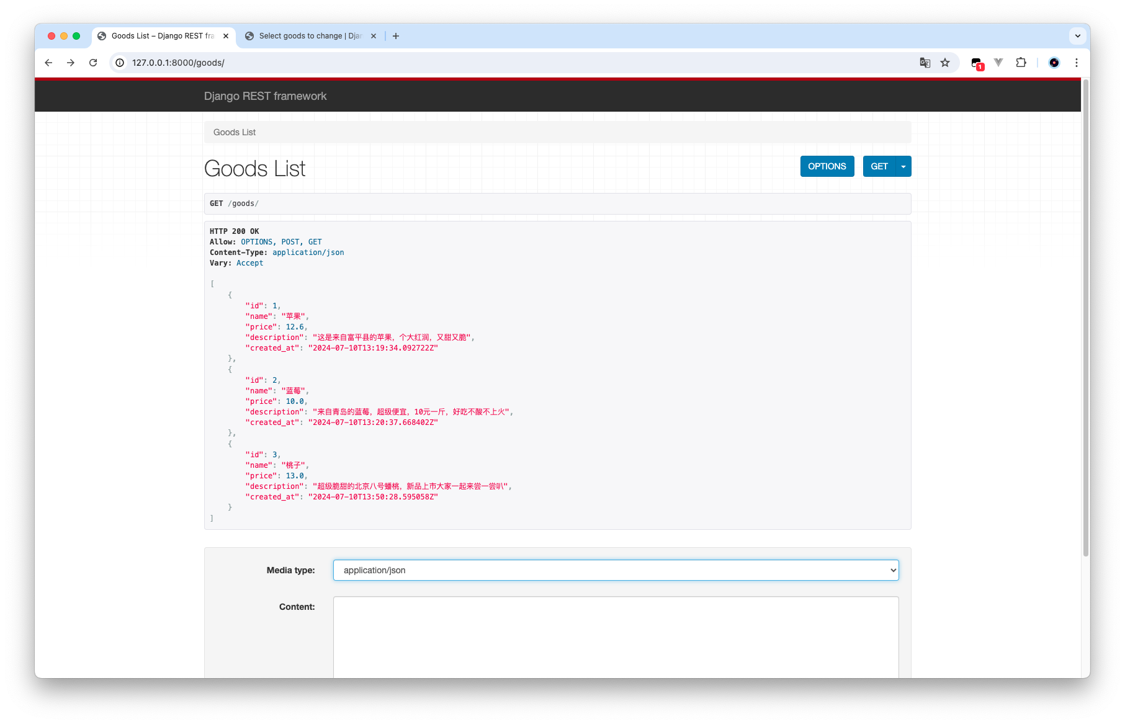1125x724 pixels.
Task: Click the apple description starting "这是来自富平县"
Action: (x=392, y=337)
